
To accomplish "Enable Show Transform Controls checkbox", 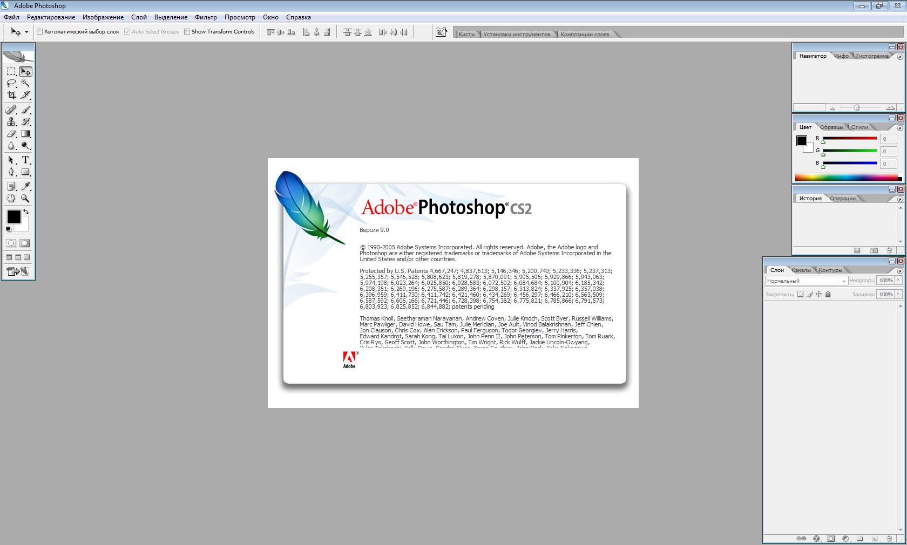I will point(187,31).
